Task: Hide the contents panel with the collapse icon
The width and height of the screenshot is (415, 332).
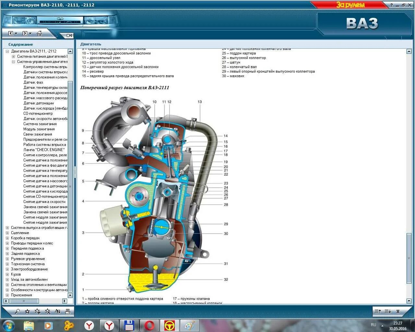Action: [x=69, y=35]
